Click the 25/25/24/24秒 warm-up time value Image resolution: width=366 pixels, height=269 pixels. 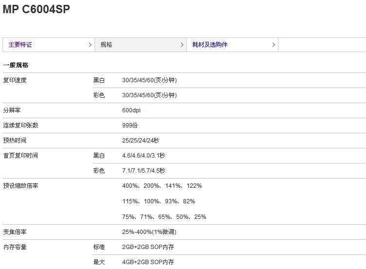pos(141,141)
